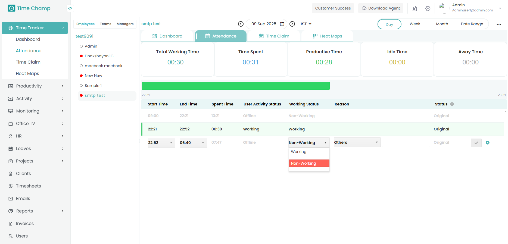Image resolution: width=508 pixels, height=244 pixels.
Task: Click the HR sidebar icon
Action: [11, 136]
